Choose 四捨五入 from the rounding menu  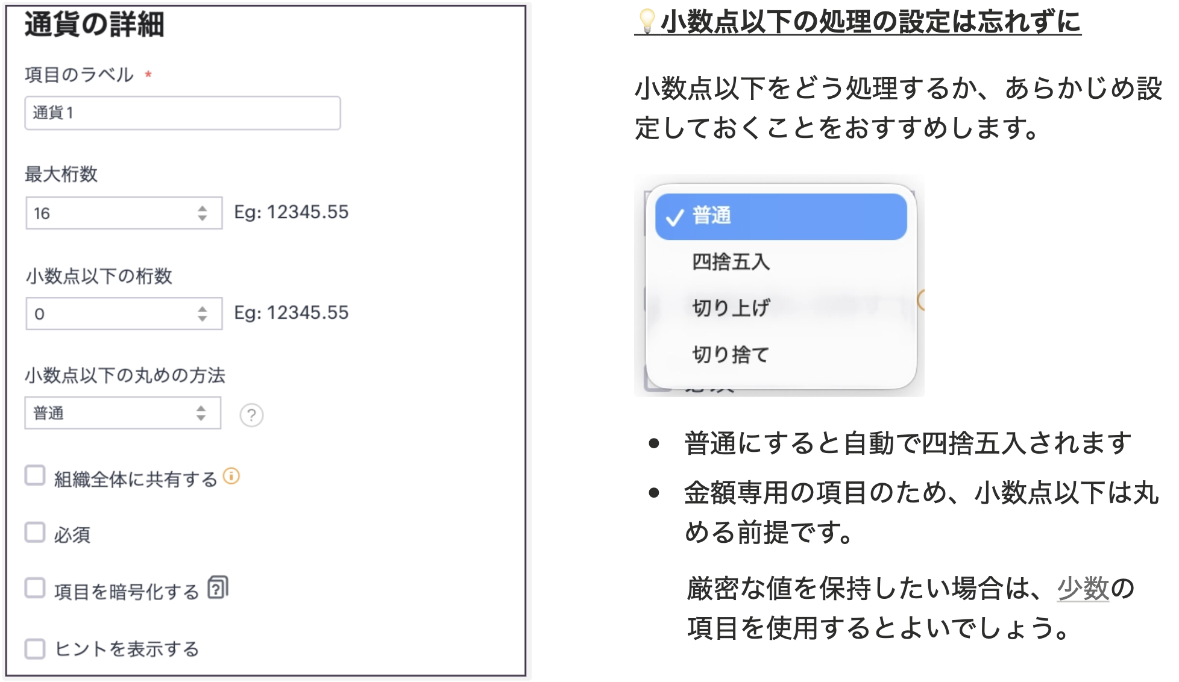point(731,262)
